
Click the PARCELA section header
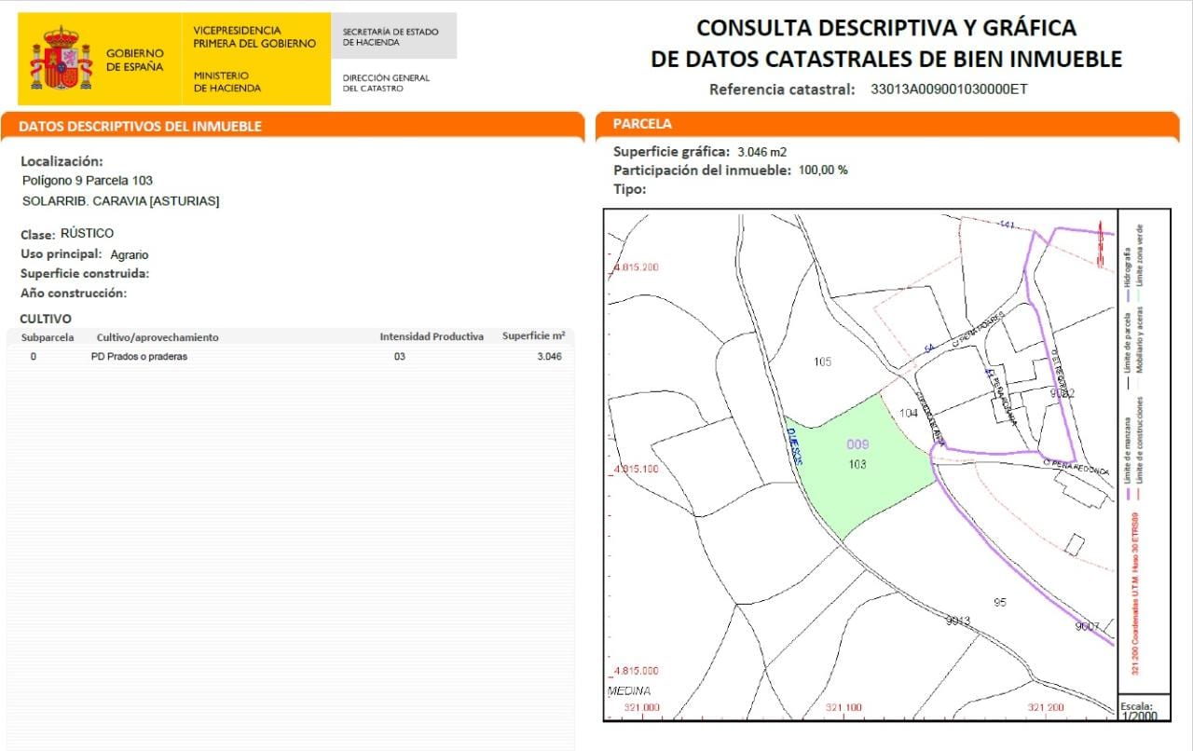click(x=642, y=123)
